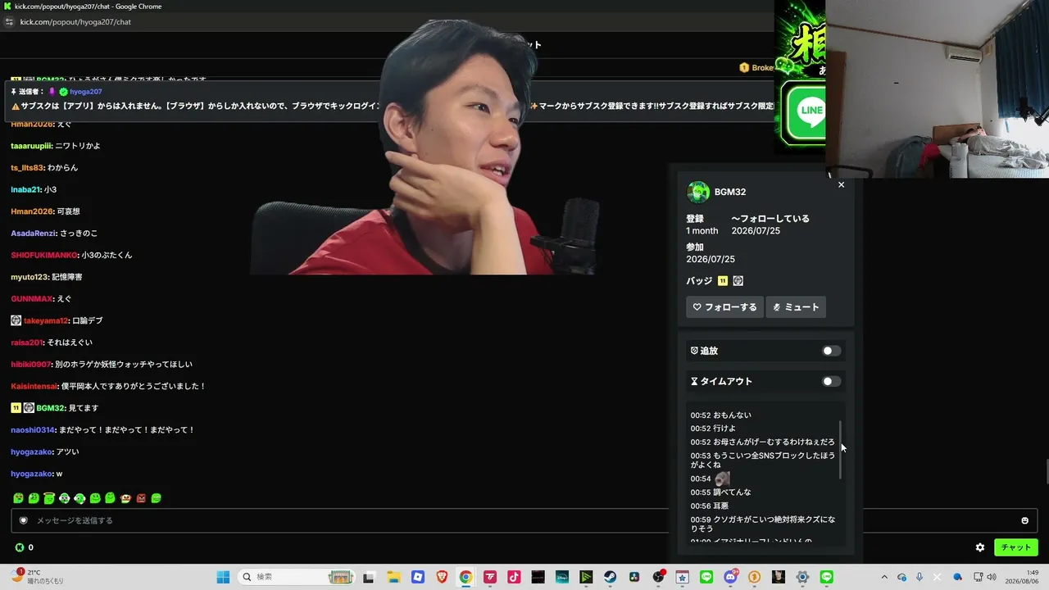Click the user card message history scrollbar
This screenshot has height=590, width=1049.
click(x=840, y=450)
